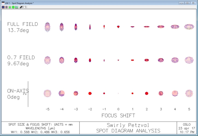Click the 0.7 field spot at focus shift -3
198x136 pixels.
click(76, 60)
